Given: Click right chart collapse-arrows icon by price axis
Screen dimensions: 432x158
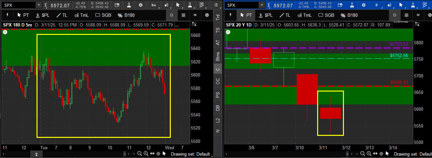Looking at the screenshot, I should [x=417, y=24].
